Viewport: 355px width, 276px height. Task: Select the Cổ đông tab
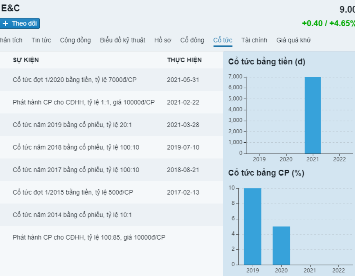point(192,40)
